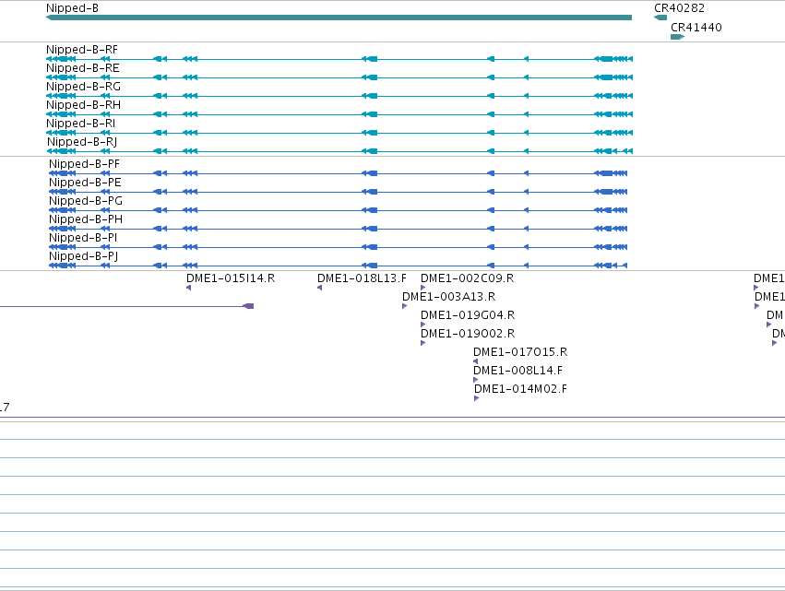This screenshot has width=785, height=591.
Task: Select the CR41440 gene feature
Action: pyautogui.click(x=677, y=37)
